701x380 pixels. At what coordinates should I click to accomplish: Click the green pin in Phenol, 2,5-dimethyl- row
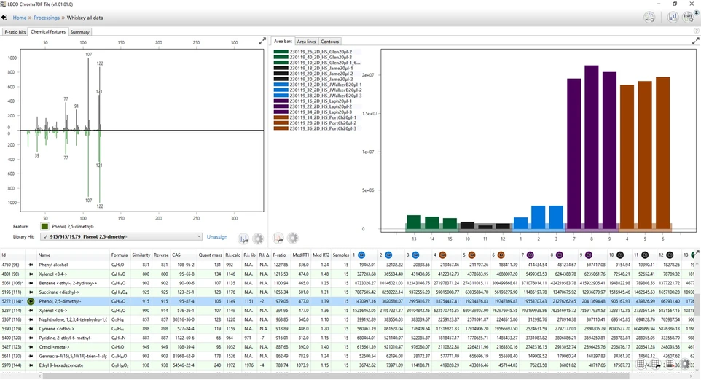click(x=31, y=301)
